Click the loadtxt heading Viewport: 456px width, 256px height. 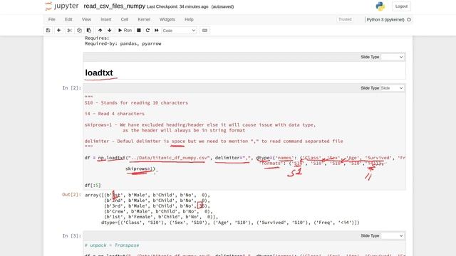tap(99, 73)
